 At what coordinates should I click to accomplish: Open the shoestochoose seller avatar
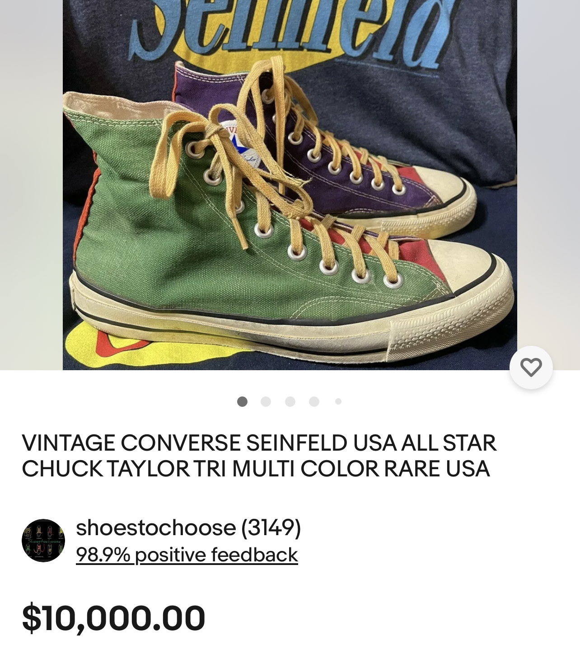click(43, 541)
